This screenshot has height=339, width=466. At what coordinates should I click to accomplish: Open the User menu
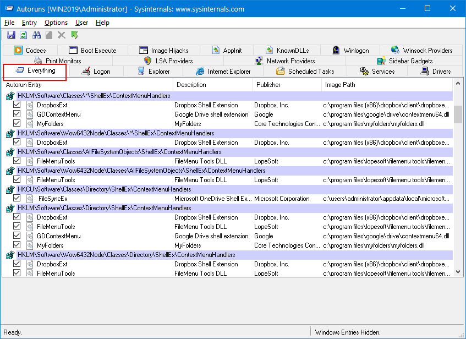click(x=81, y=23)
